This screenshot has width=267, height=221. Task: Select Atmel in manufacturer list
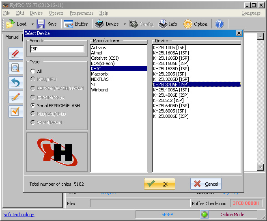tap(119, 53)
